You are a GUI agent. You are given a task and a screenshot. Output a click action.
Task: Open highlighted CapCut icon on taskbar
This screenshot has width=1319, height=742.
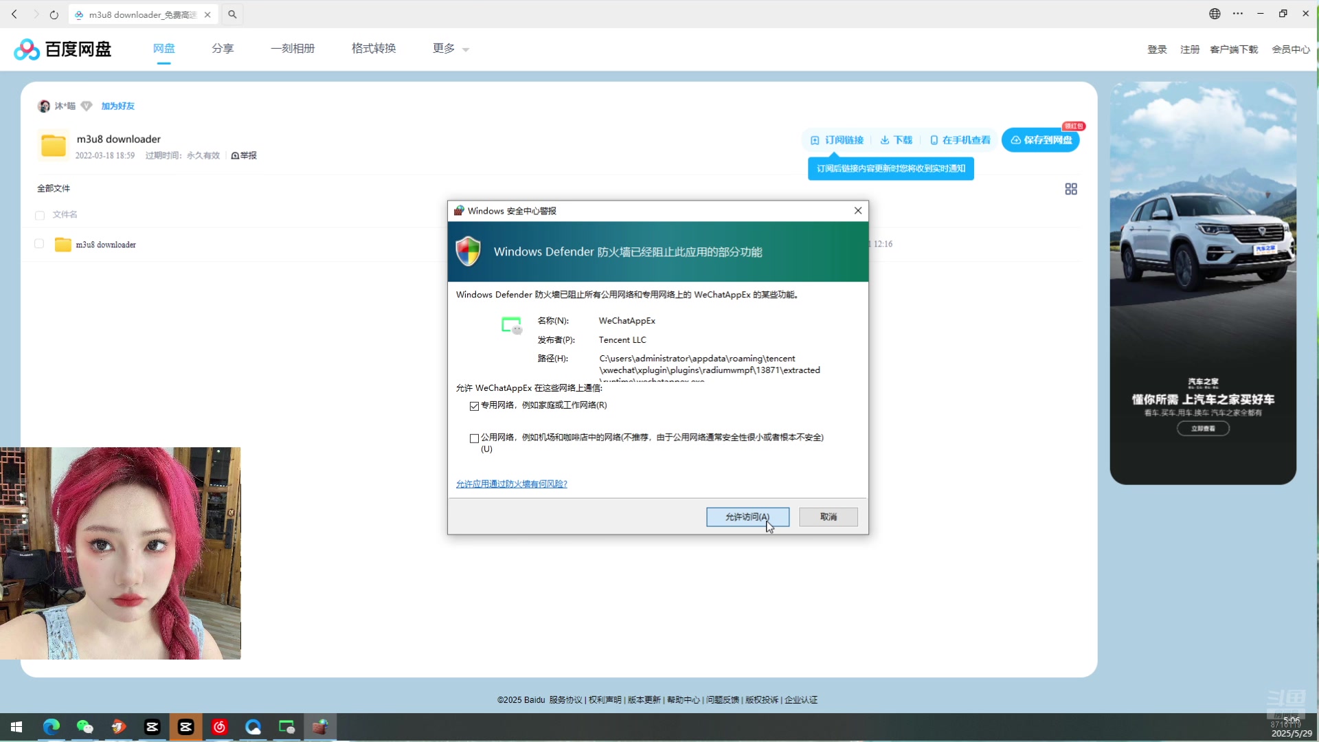pyautogui.click(x=185, y=727)
